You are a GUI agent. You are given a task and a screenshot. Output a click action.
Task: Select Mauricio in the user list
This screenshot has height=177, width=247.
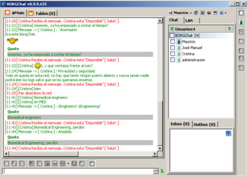tap(189, 42)
